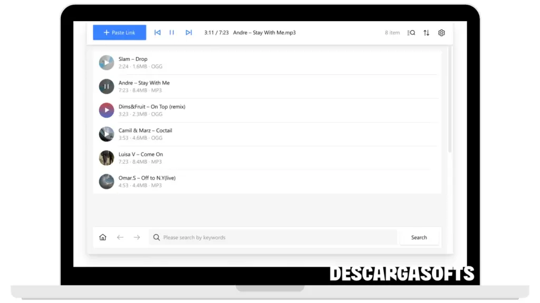Navigate back with the left arrow

click(120, 237)
